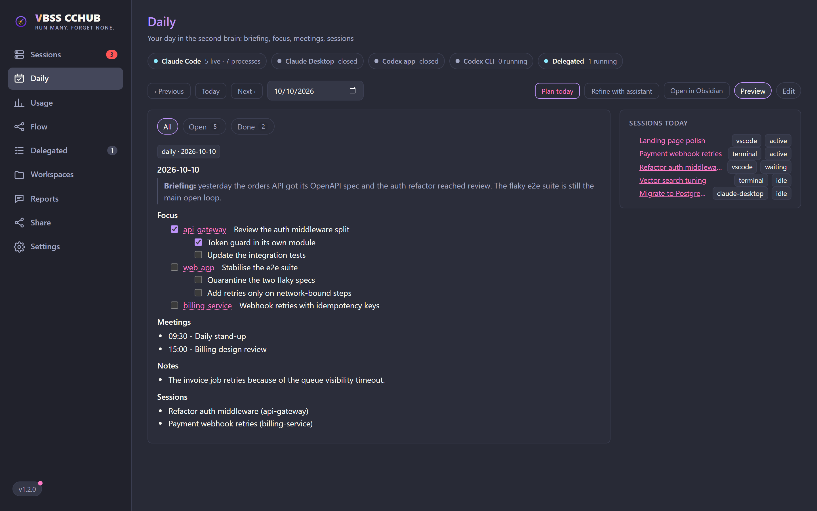
Task: Select the All filter tab
Action: pyautogui.click(x=167, y=127)
